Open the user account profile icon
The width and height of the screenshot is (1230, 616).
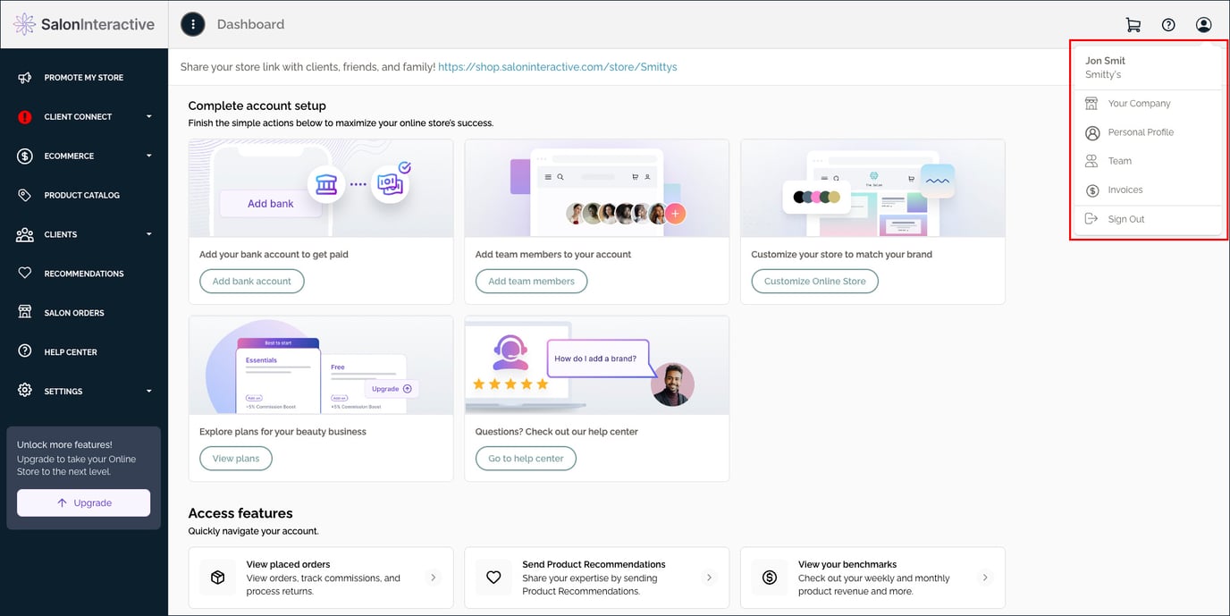(1203, 25)
